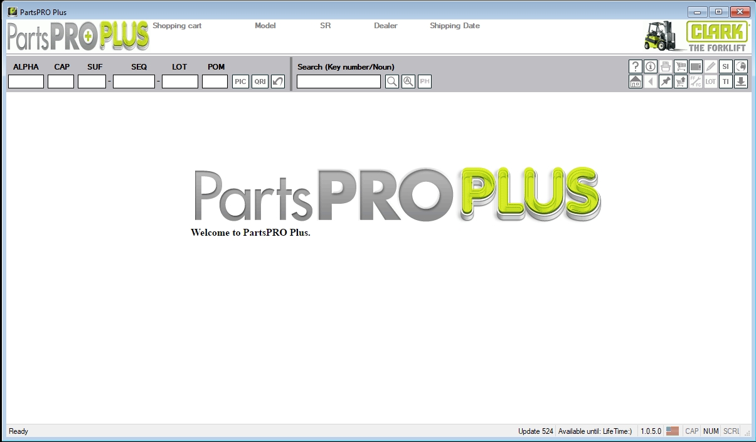Click the back arrow triangle icon

tap(650, 82)
